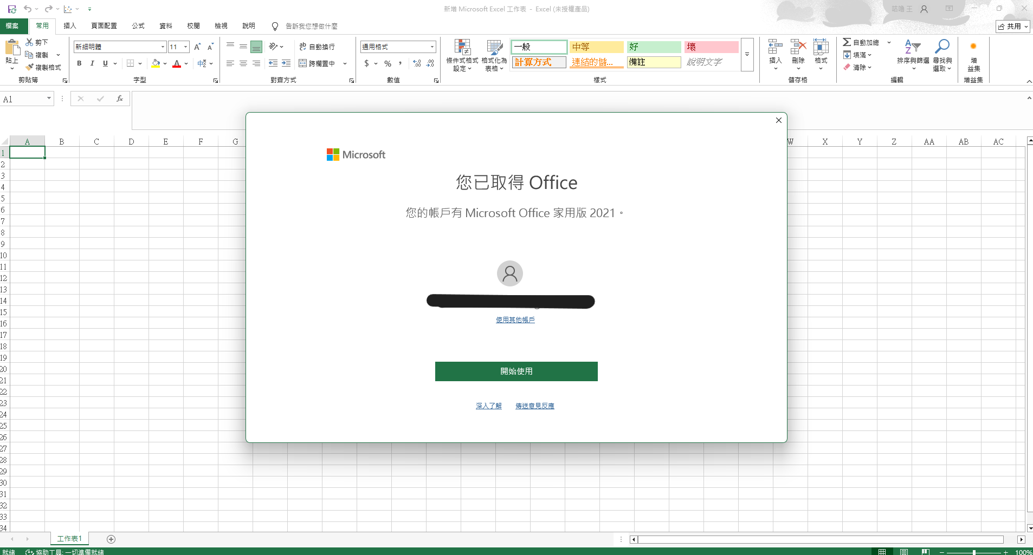The height and width of the screenshot is (555, 1033).
Task: Select the Format Painter brush
Action: click(x=29, y=67)
